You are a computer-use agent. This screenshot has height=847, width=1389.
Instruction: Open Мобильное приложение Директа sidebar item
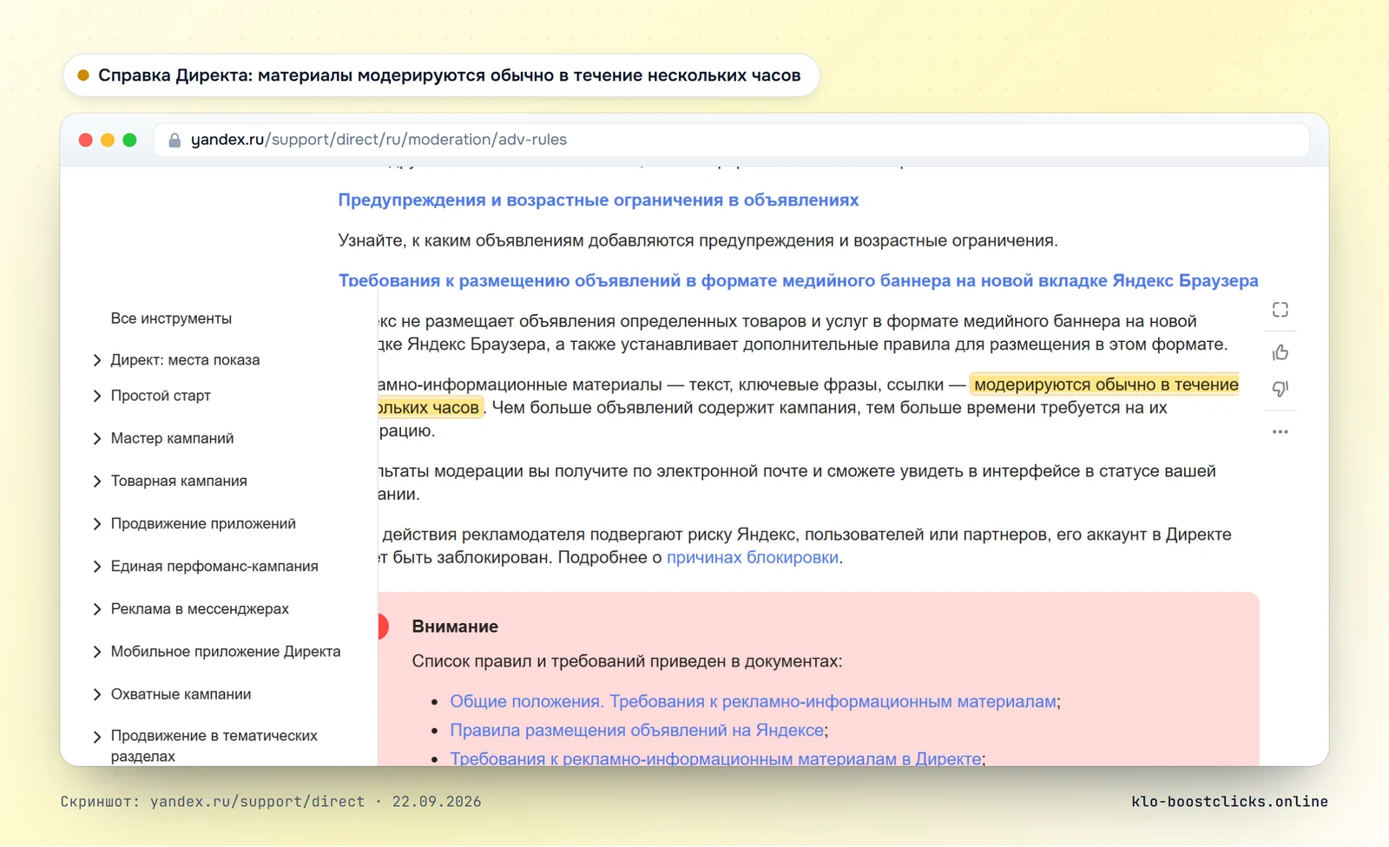226,651
